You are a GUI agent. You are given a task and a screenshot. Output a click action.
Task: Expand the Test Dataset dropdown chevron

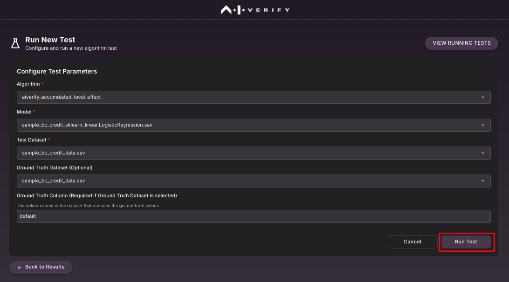click(x=483, y=153)
